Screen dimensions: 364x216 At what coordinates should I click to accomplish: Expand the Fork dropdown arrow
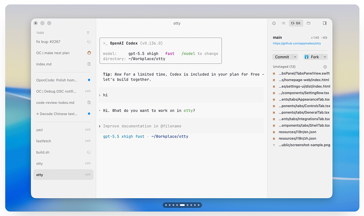pos(325,57)
